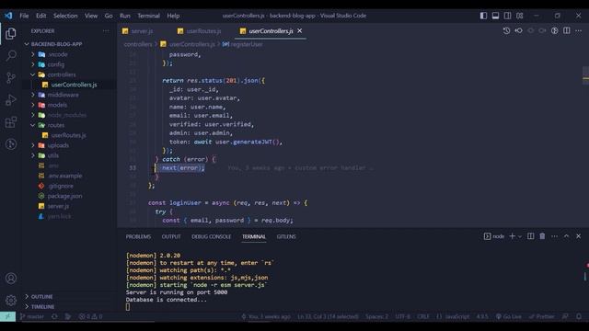The height and width of the screenshot is (331, 589).
Task: Close the userControllers.js tab
Action: [x=299, y=30]
